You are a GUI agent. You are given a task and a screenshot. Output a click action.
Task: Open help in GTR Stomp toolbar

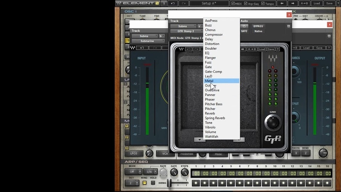[x=278, y=49]
